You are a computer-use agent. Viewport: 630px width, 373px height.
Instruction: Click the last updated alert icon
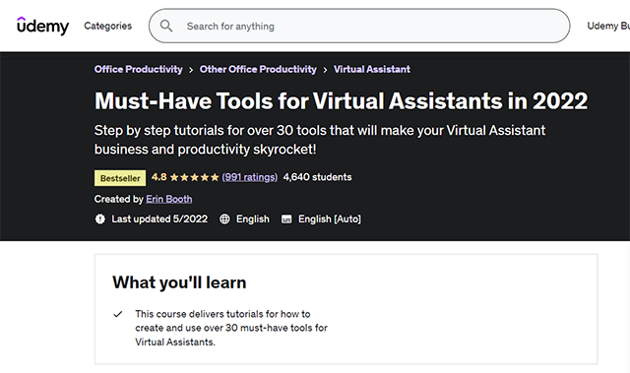[x=100, y=218]
